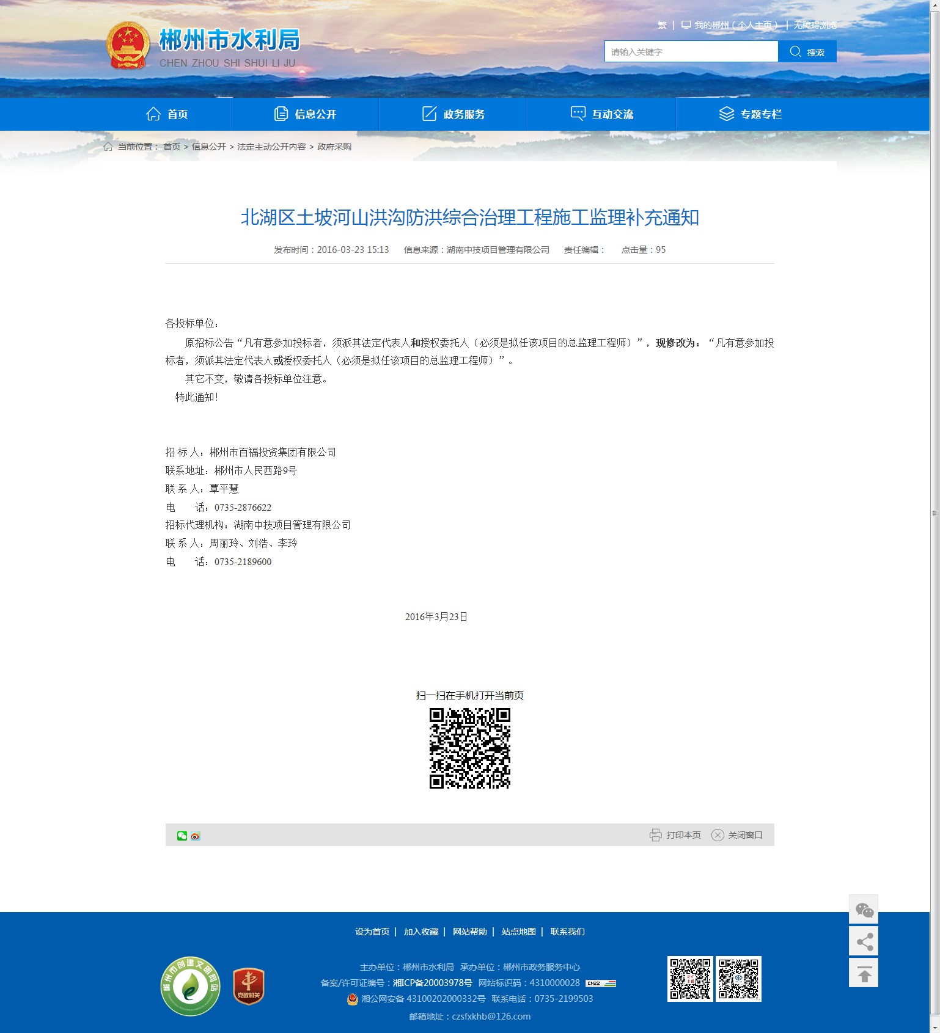Open the floating WeChat sidebar button
The width and height of the screenshot is (940, 1033).
pos(864,910)
